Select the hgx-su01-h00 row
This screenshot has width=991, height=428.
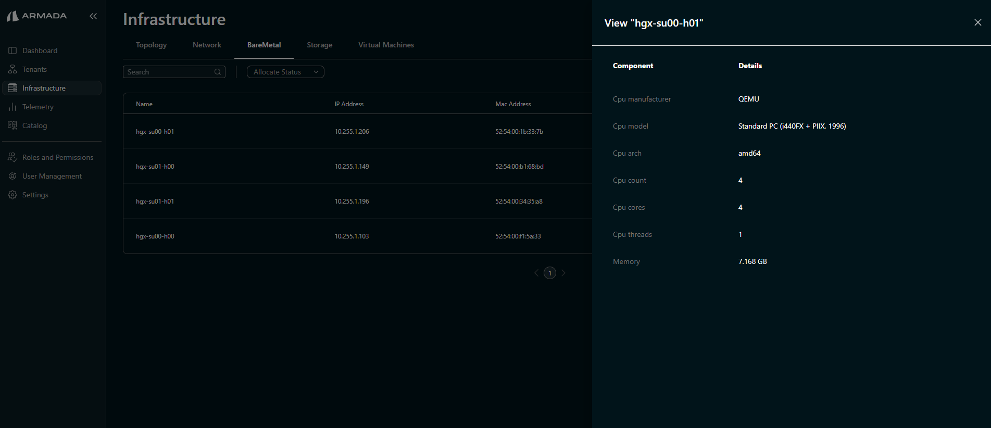point(155,167)
